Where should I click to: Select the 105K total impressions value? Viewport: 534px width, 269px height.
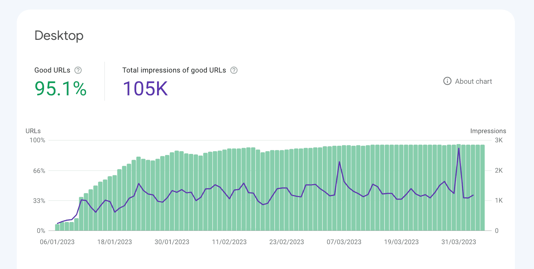click(145, 88)
